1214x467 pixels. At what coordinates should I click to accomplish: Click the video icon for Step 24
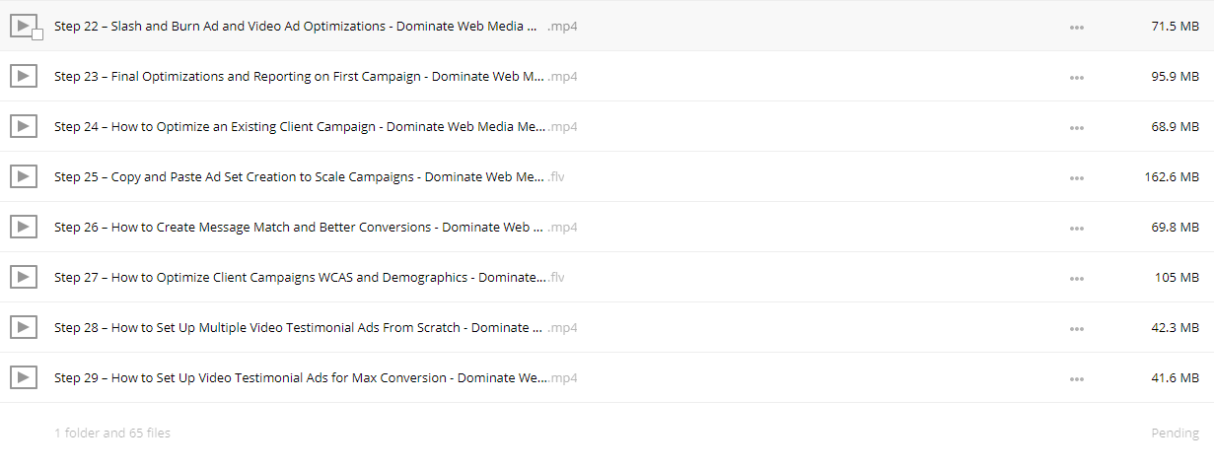[23, 126]
